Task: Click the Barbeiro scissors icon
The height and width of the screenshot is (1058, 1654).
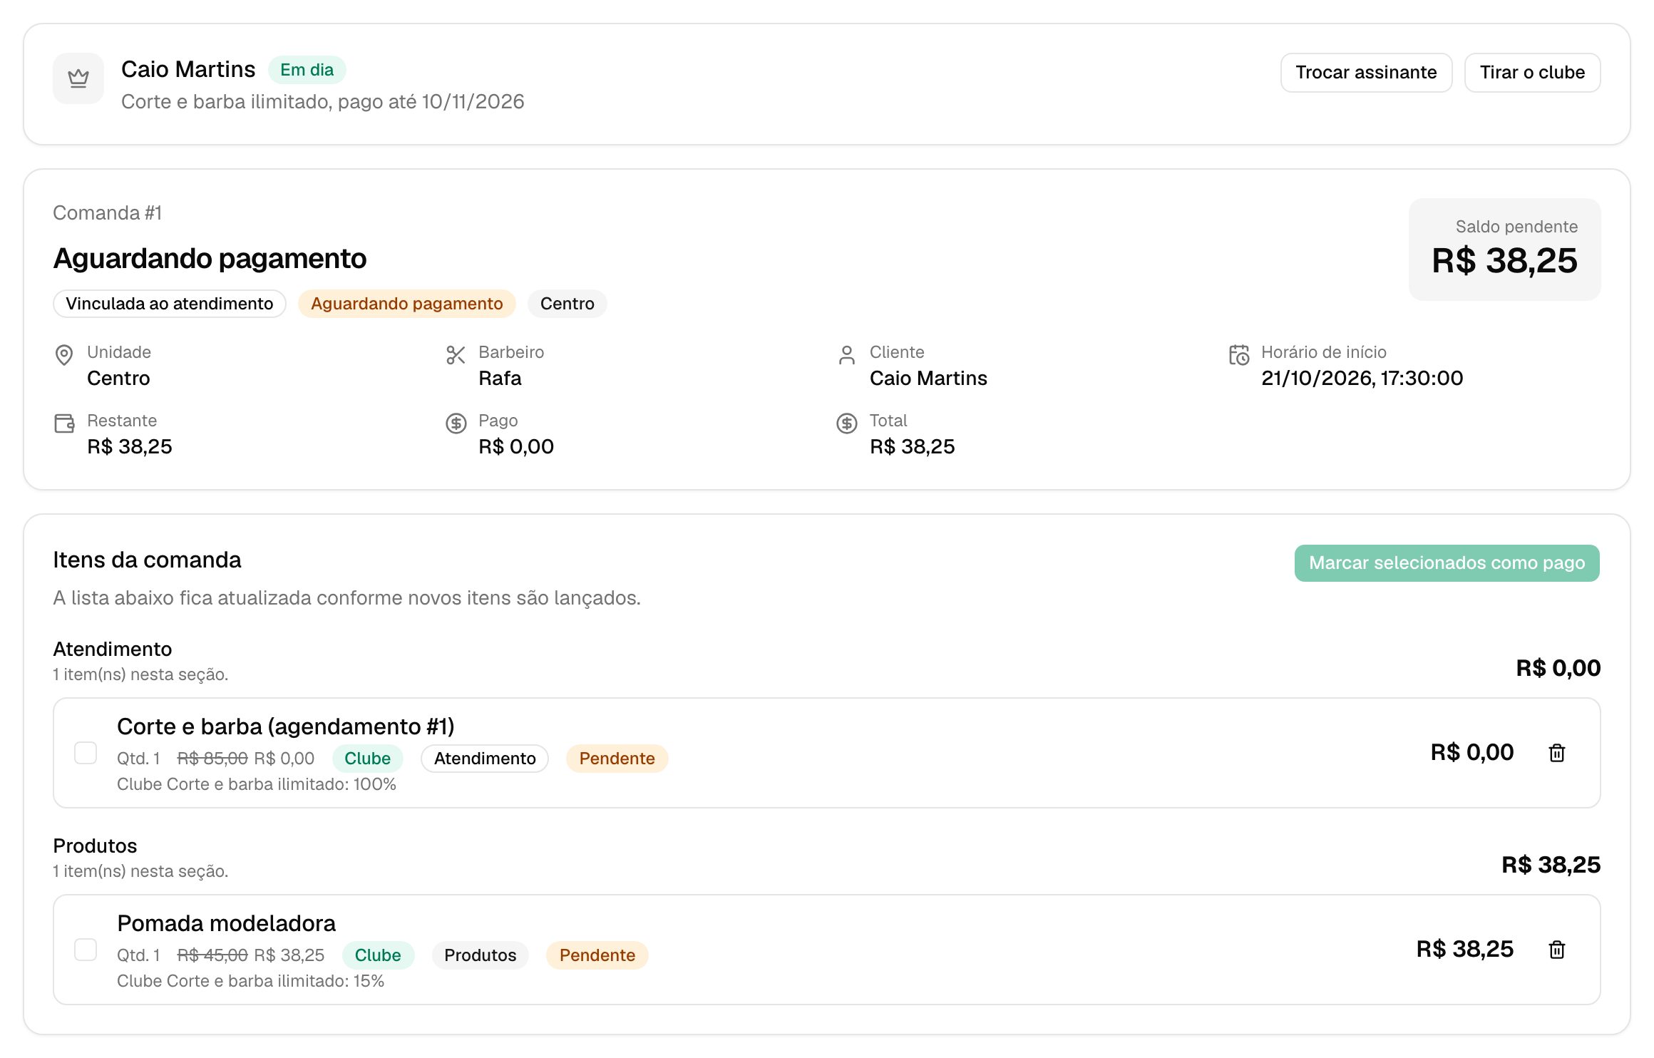Action: point(456,354)
